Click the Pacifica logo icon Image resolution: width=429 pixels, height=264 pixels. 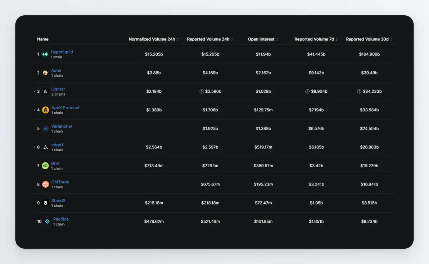click(x=47, y=222)
